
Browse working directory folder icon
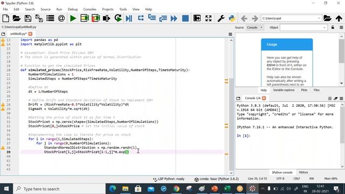tap(328, 18)
